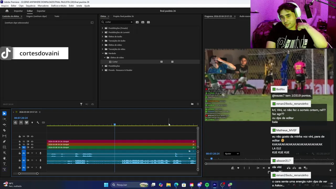Expand the Transições de vídeo folder
The height and width of the screenshot is (189, 336).
point(102,49)
